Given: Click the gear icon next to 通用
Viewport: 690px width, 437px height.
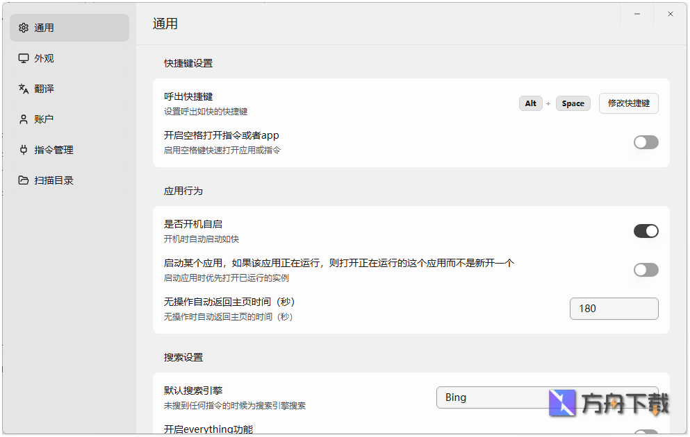Looking at the screenshot, I should 24,28.
